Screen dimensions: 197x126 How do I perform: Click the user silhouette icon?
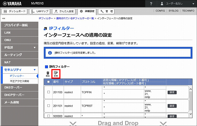162,4
